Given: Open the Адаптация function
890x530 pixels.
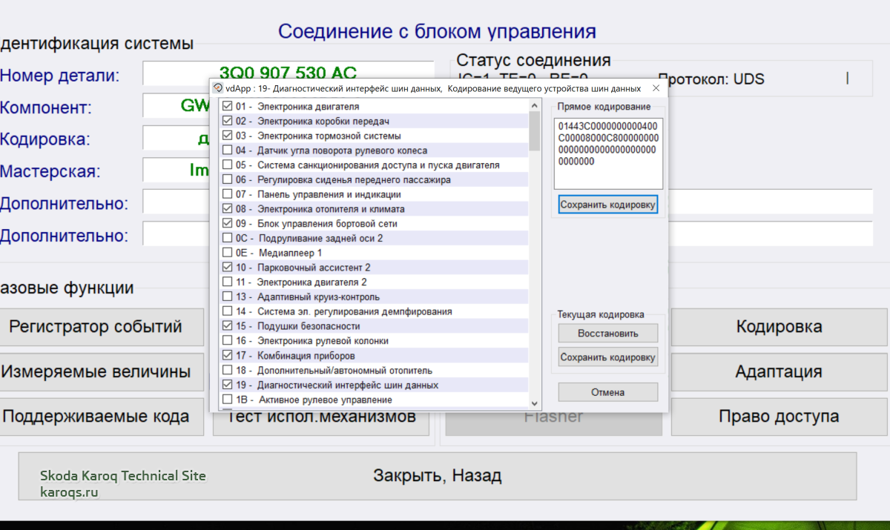Looking at the screenshot, I should point(778,372).
